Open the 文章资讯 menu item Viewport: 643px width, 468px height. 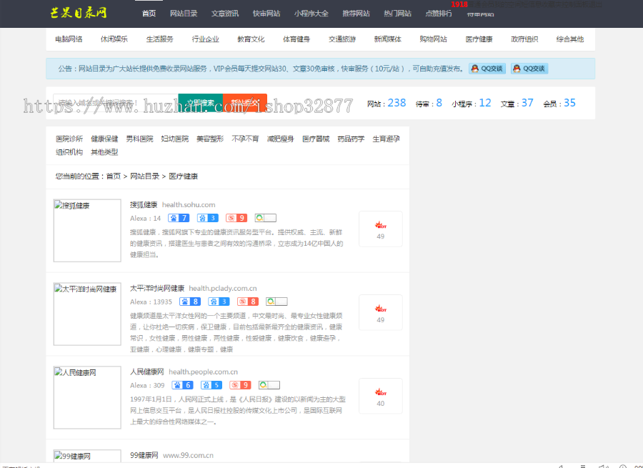225,14
